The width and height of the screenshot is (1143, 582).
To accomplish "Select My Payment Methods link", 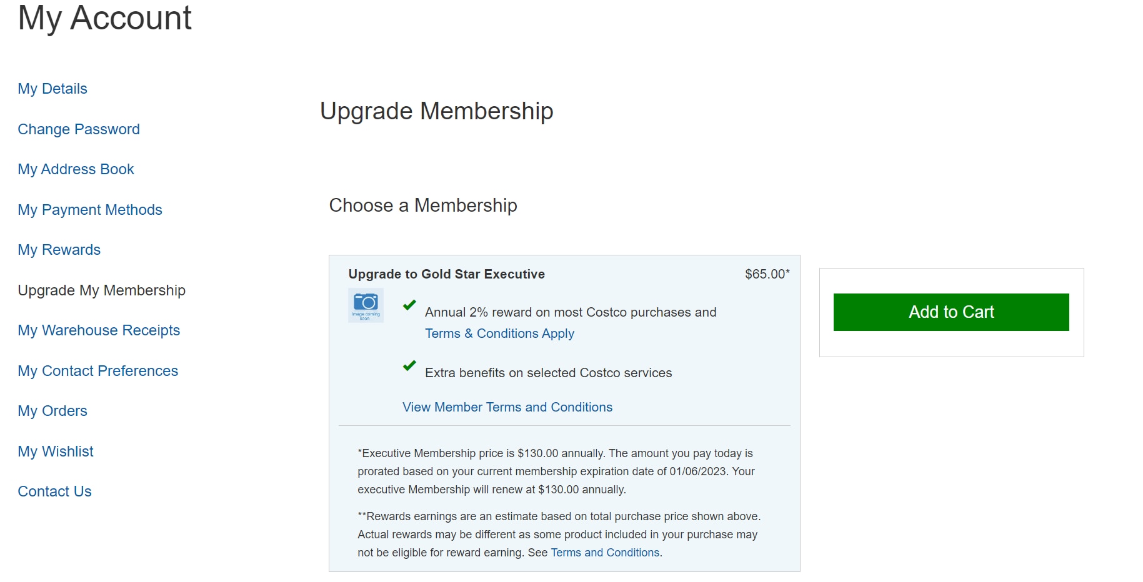I will point(90,210).
